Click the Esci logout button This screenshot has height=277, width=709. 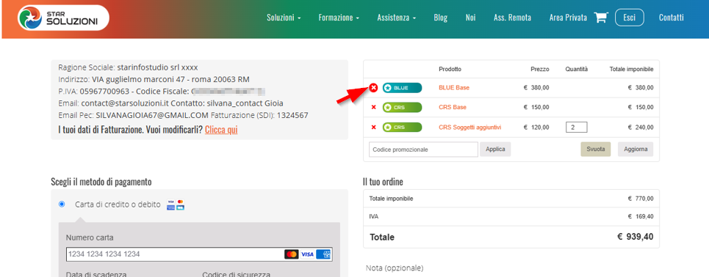click(630, 18)
